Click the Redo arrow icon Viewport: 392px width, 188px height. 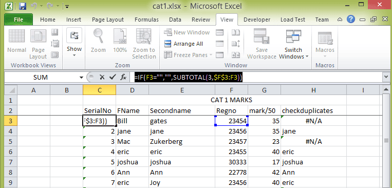click(x=49, y=6)
